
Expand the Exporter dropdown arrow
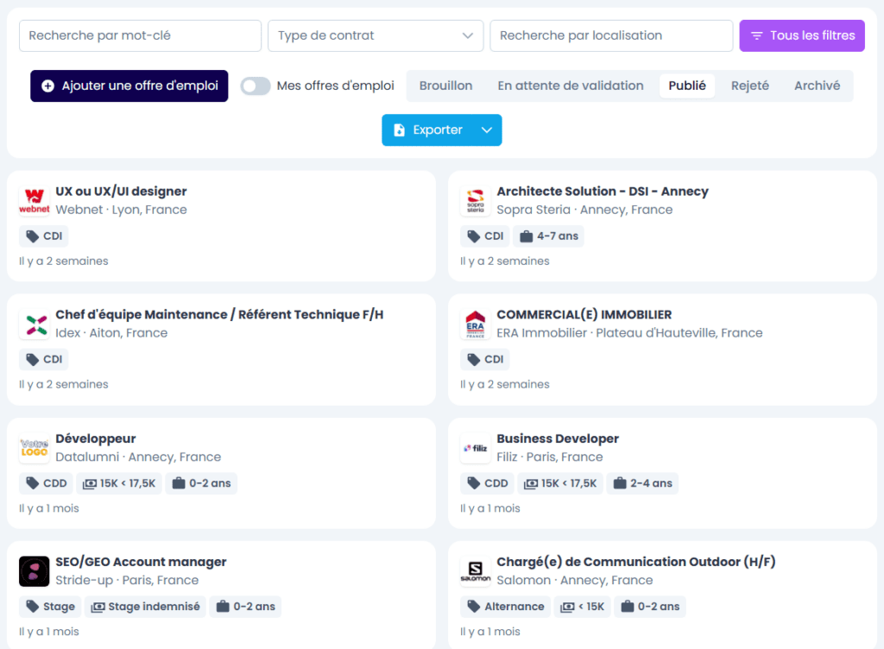coord(487,129)
